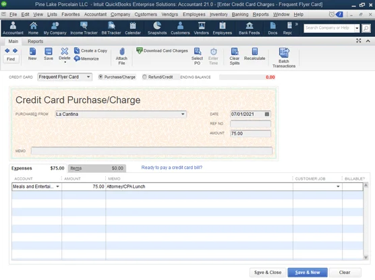Select Purchase/Charge radio button
This screenshot has width=375, height=280.
(x=100, y=77)
